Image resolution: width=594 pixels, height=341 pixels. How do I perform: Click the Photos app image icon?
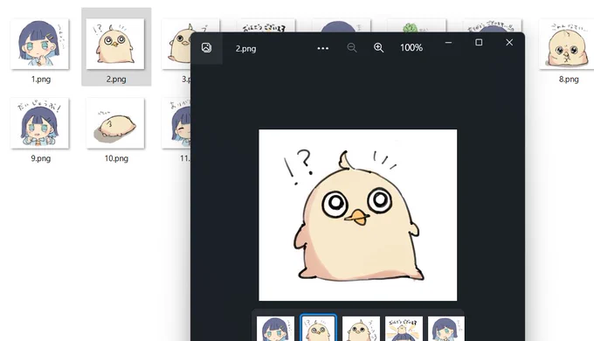pos(206,48)
